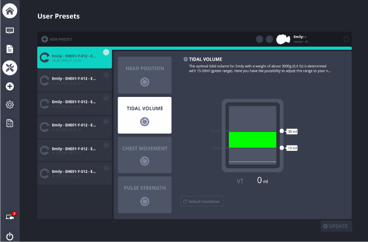Go to the Home screen icon

coord(9,10)
